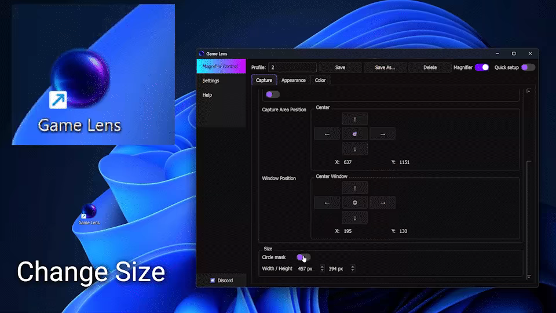Open Settings in the left sidebar
Screen dimensions: 556x313
tap(211, 81)
